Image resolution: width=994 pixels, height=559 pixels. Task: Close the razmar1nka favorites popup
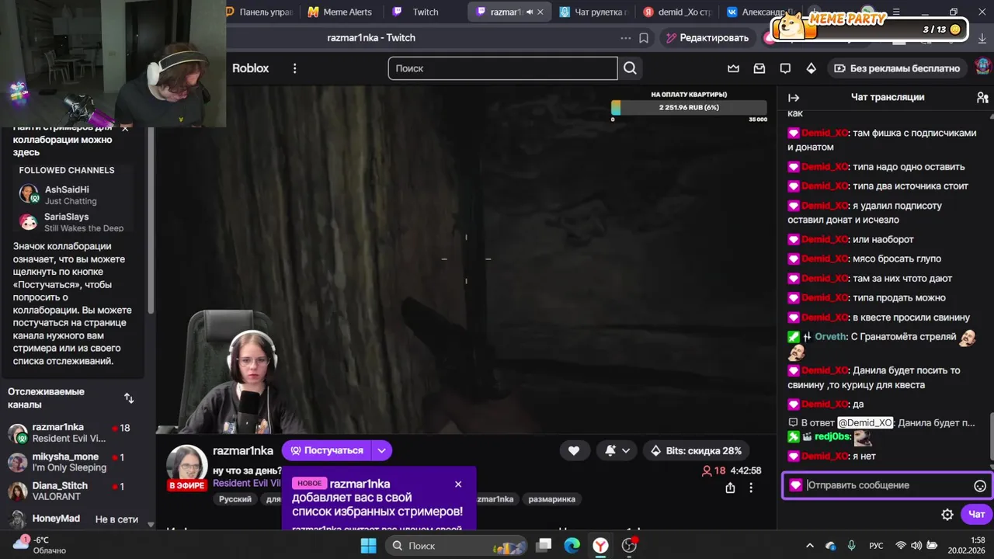pos(458,484)
